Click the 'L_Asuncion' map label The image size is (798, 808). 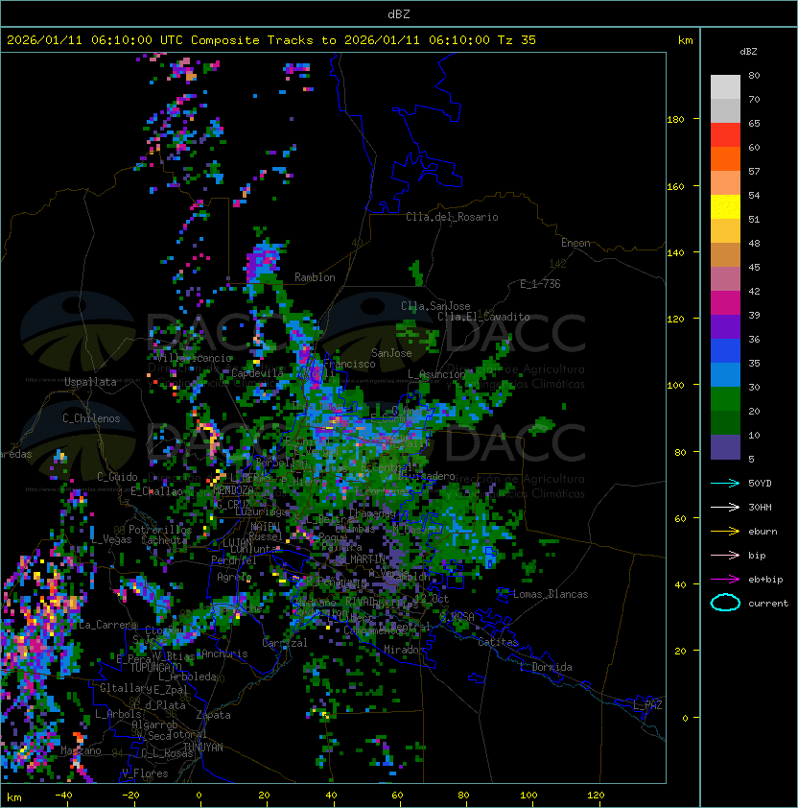coord(436,374)
